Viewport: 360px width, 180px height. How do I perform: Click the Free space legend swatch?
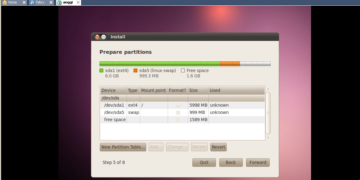tap(183, 70)
